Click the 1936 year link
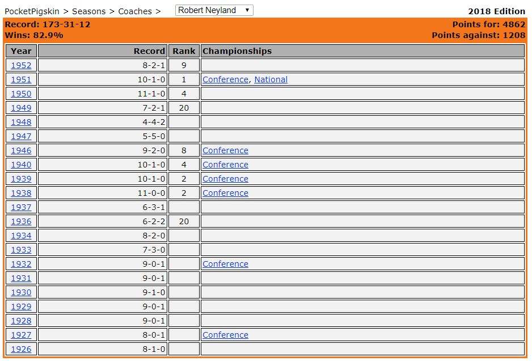The image size is (532, 361). (x=21, y=221)
